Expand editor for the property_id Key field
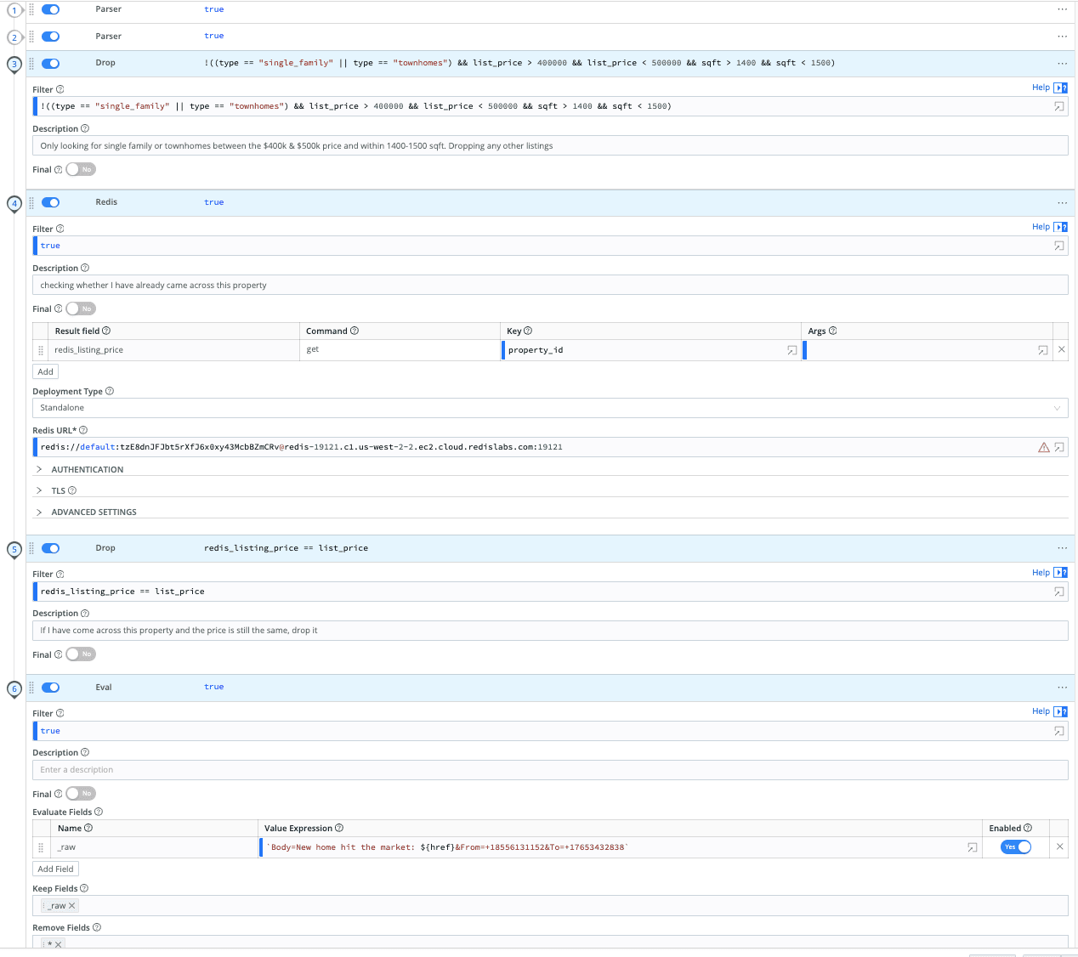The image size is (1078, 957). click(791, 350)
